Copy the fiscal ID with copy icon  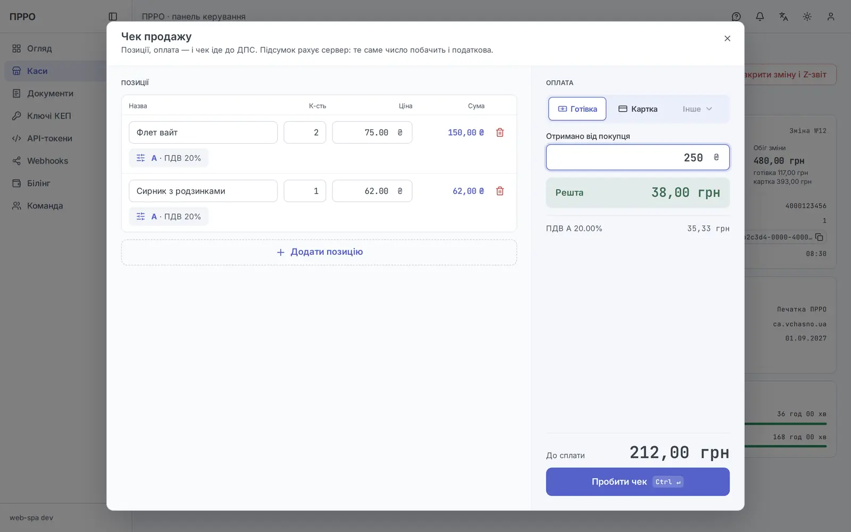click(x=819, y=237)
